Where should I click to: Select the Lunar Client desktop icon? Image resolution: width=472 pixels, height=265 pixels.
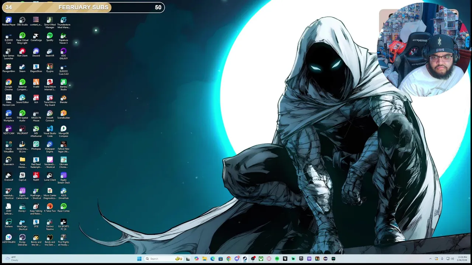[50, 177]
